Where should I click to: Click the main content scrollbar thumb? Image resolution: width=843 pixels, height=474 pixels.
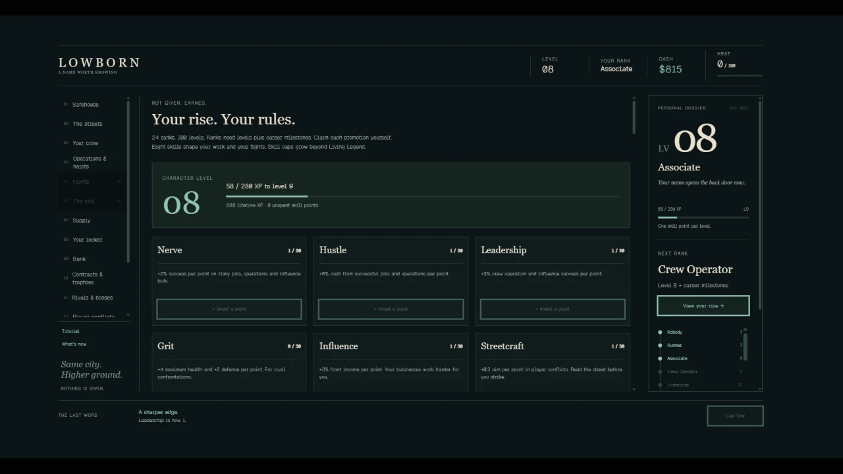tap(634, 117)
